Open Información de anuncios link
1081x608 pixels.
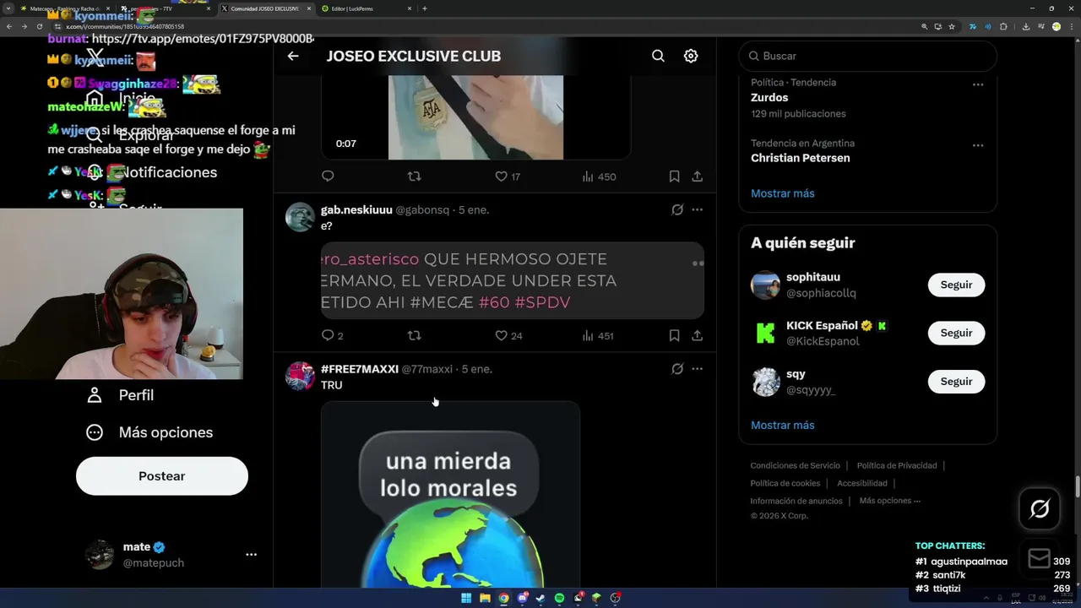coord(796,501)
